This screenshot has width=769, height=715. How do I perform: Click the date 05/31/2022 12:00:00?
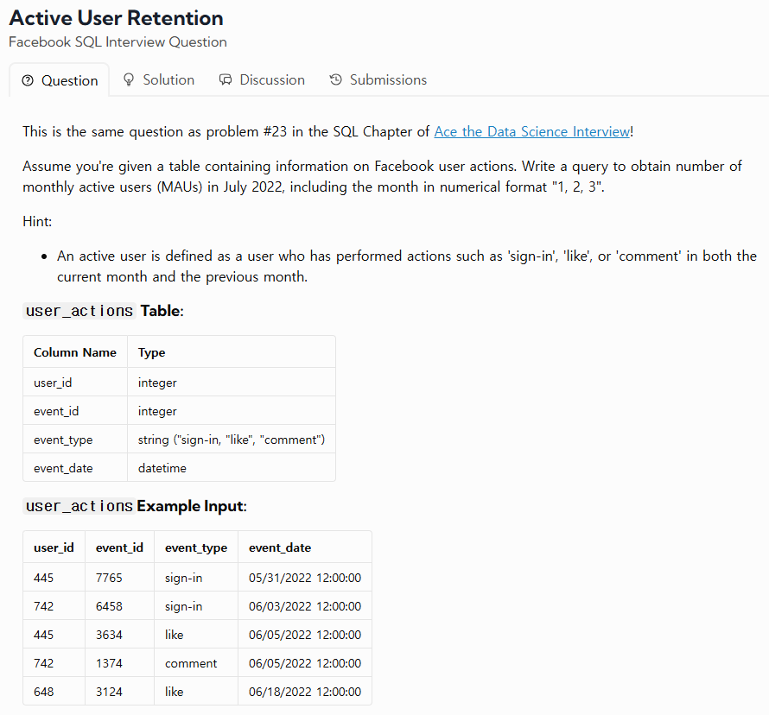[x=305, y=578]
